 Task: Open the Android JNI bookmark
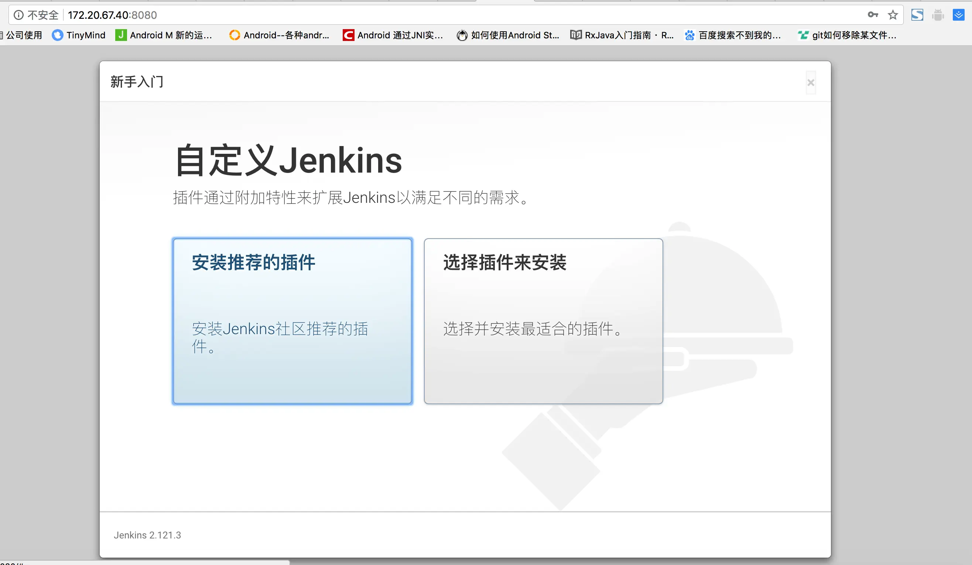coord(393,35)
